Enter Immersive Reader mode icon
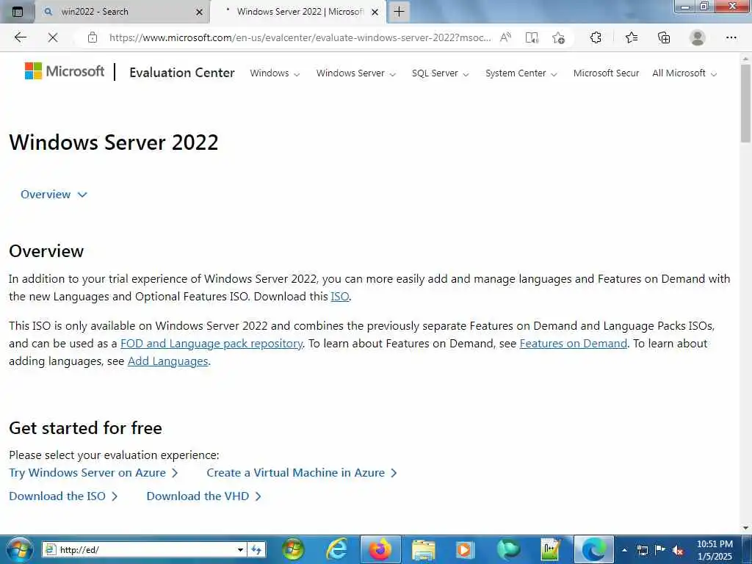 [x=532, y=37]
